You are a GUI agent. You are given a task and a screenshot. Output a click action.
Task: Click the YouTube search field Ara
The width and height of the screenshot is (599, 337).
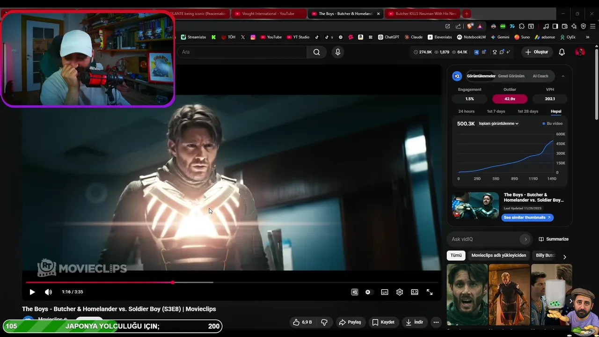pos(242,52)
